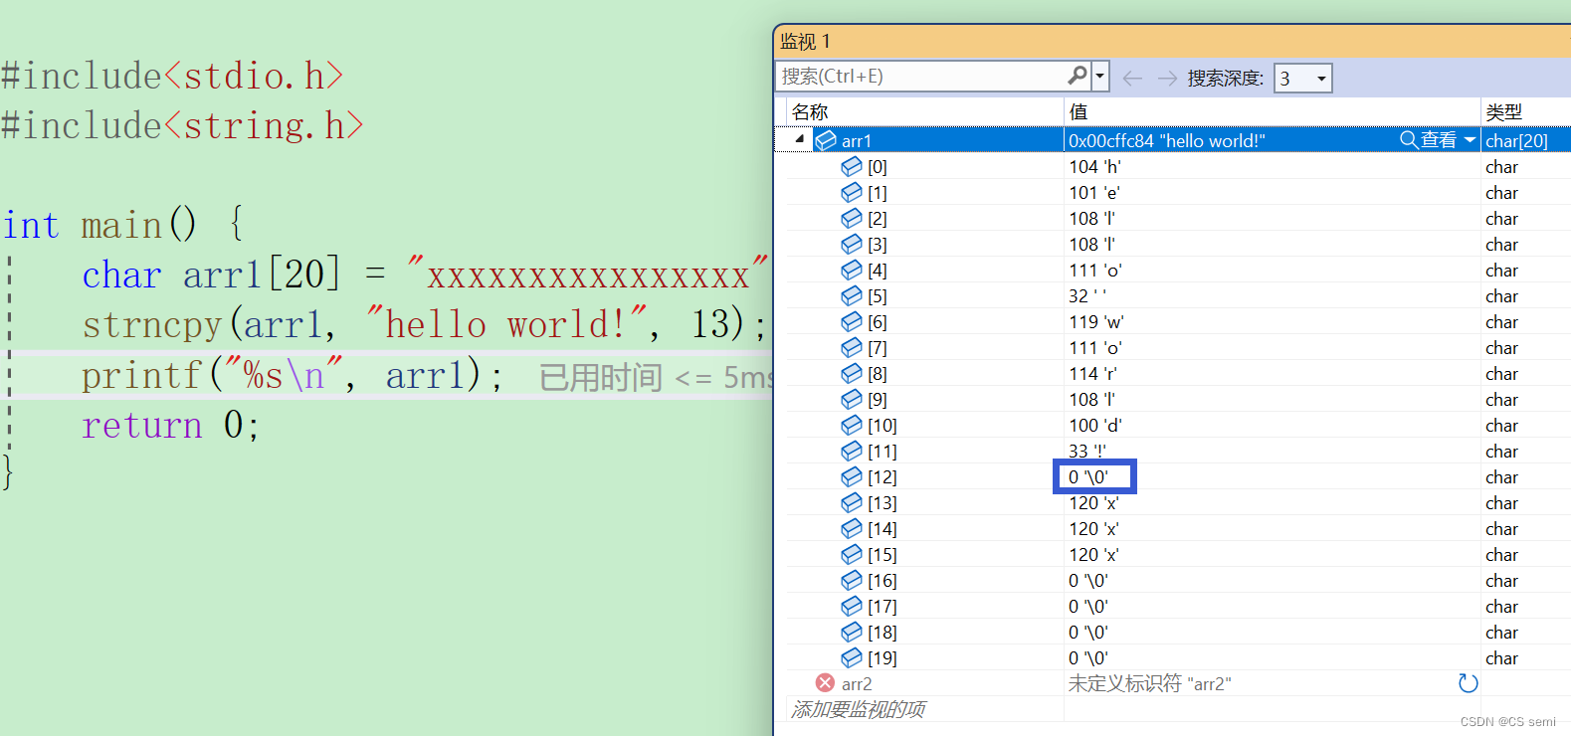The height and width of the screenshot is (736, 1571).
Task: Click the cube icon for element [5]
Action: click(852, 295)
